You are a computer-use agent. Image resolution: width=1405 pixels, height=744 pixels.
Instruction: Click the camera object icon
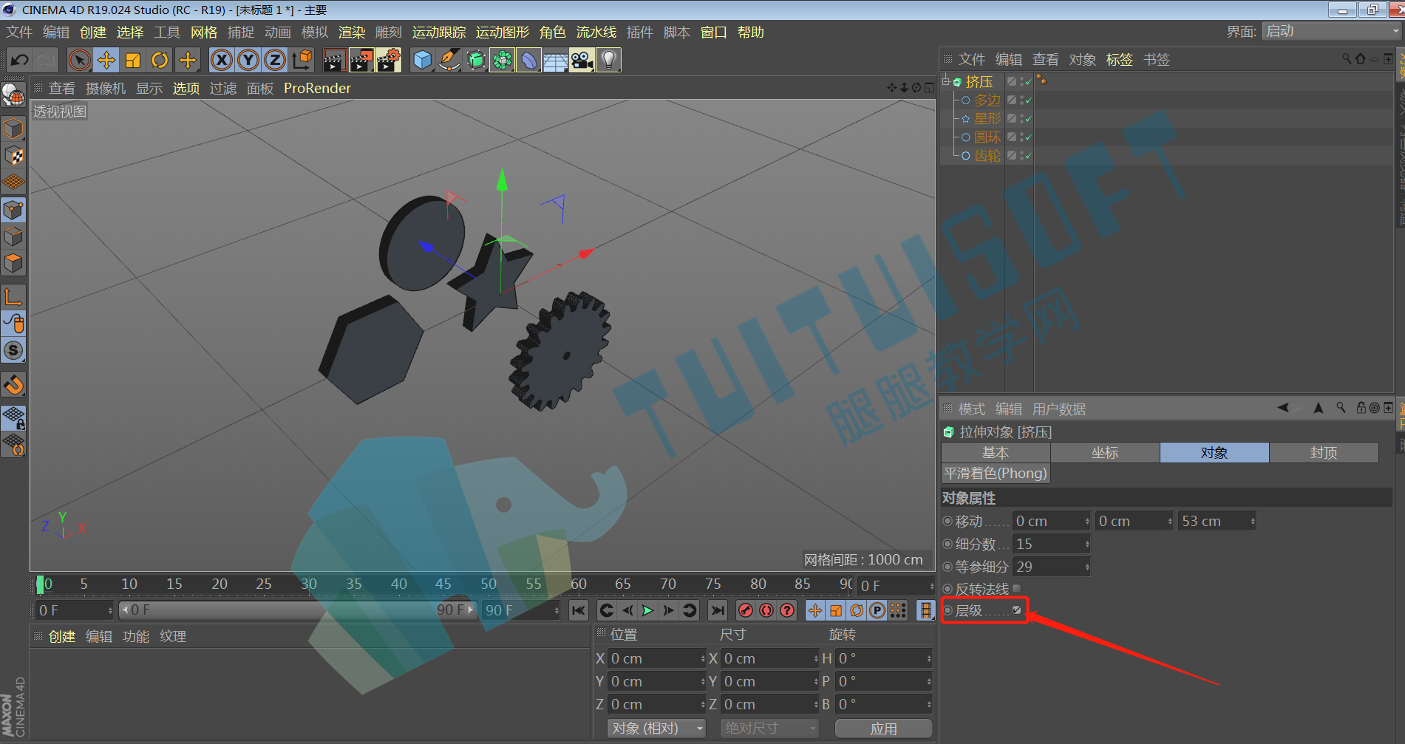point(582,60)
